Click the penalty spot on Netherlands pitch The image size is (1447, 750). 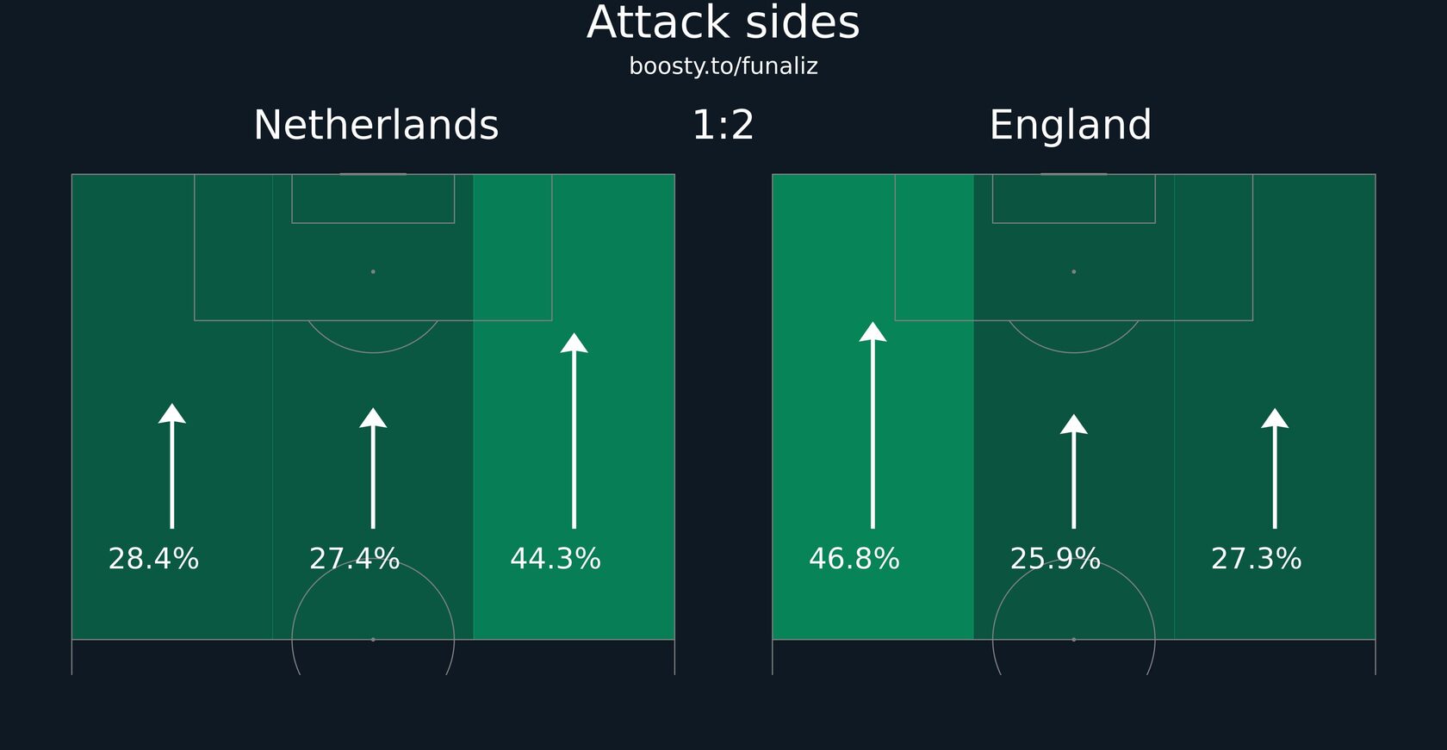pyautogui.click(x=373, y=271)
